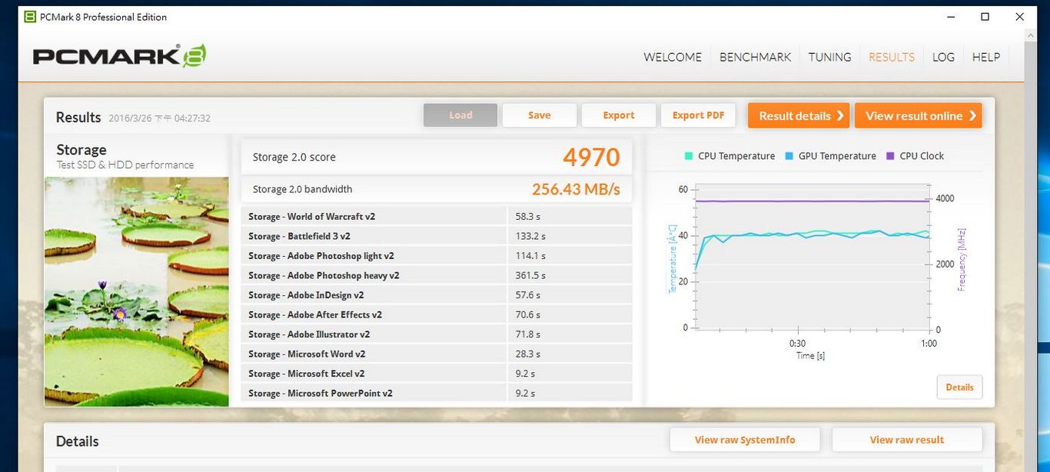Click the Details section heading

point(78,441)
